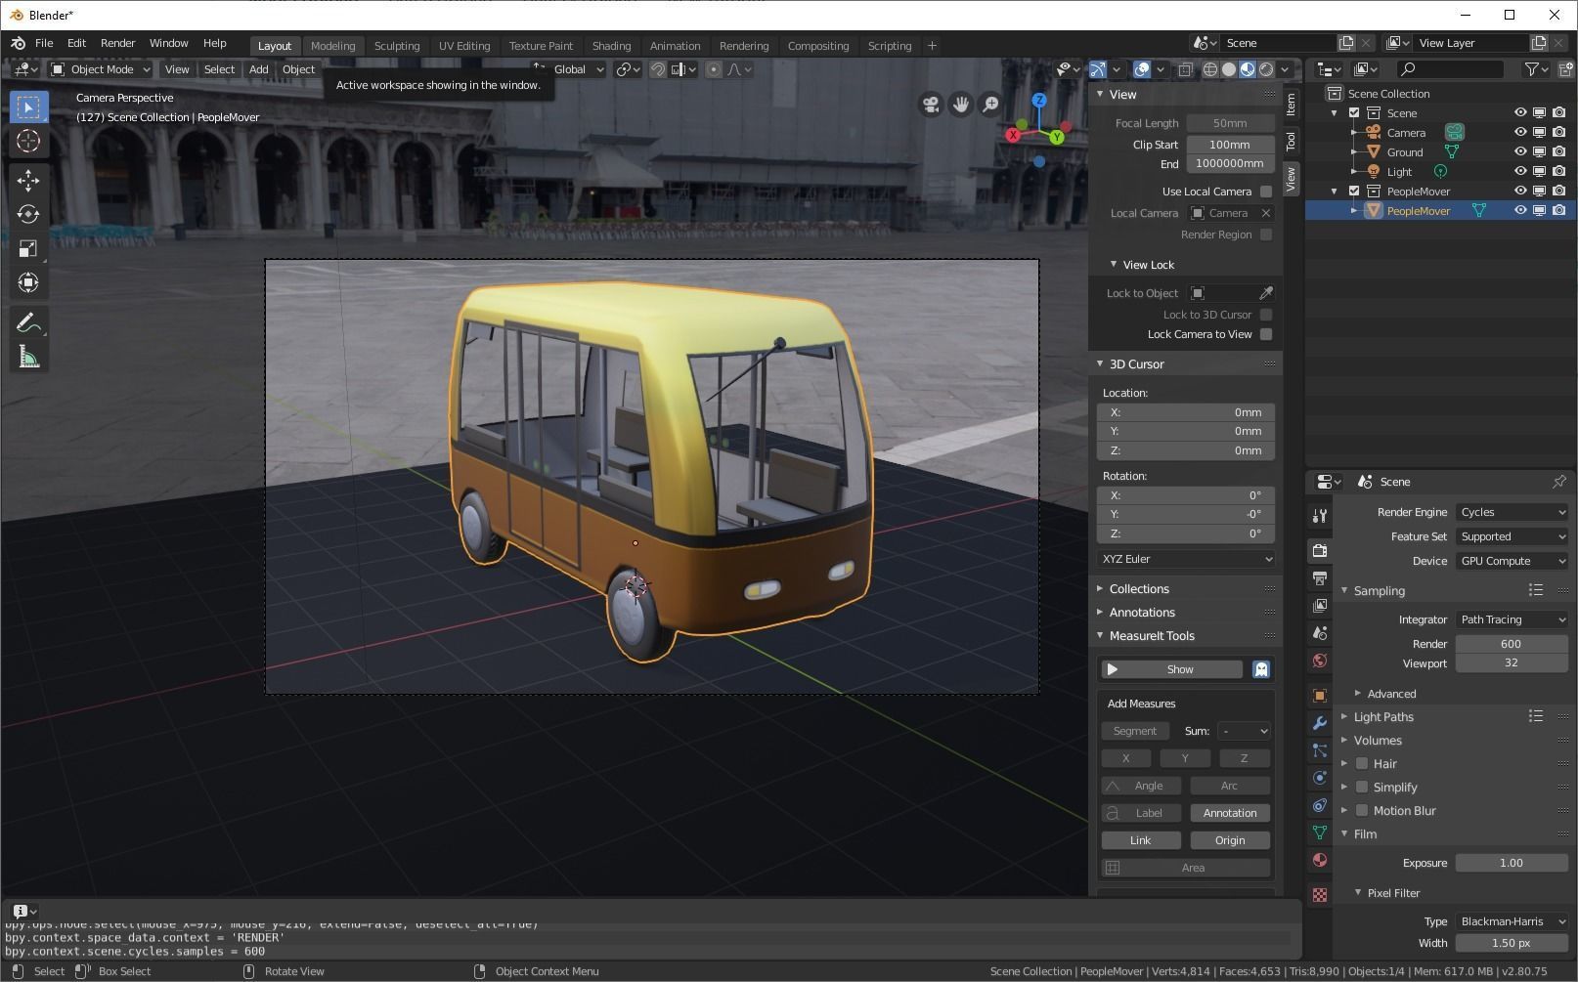
Task: Click the Angle measure button
Action: (1141, 786)
